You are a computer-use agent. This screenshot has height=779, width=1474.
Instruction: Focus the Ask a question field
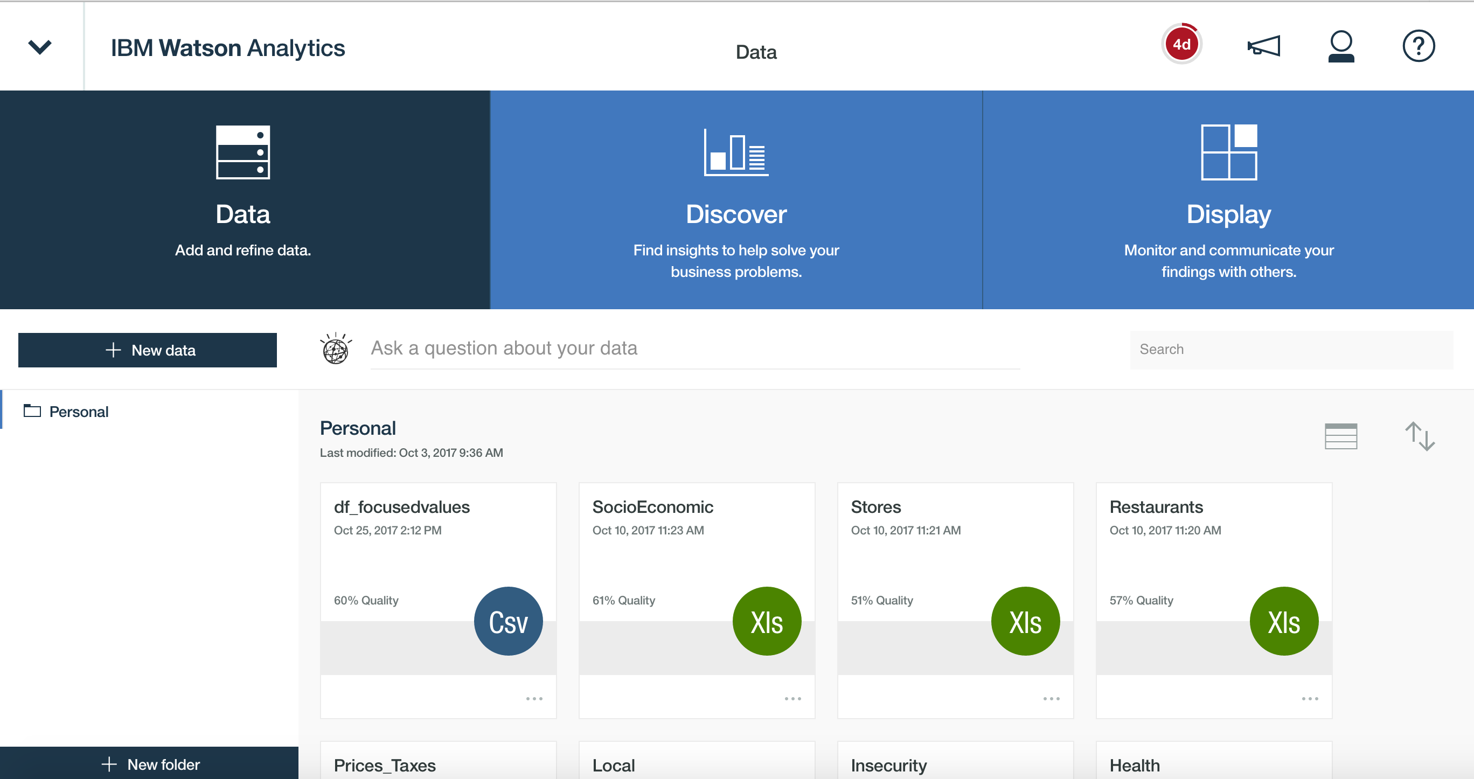click(x=694, y=348)
